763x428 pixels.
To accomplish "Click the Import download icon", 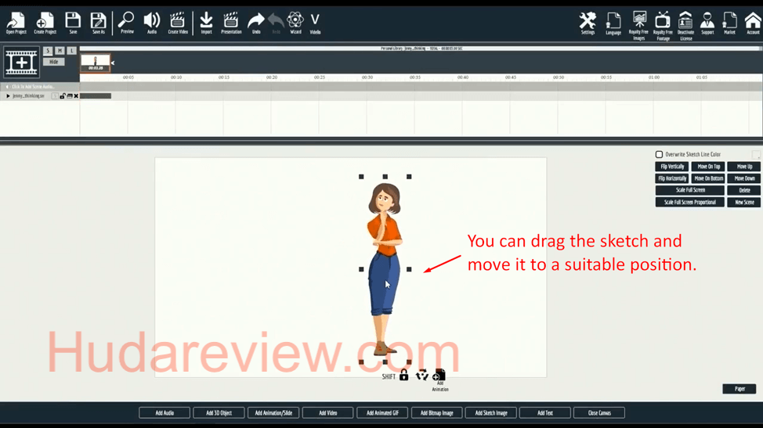I will (x=206, y=23).
